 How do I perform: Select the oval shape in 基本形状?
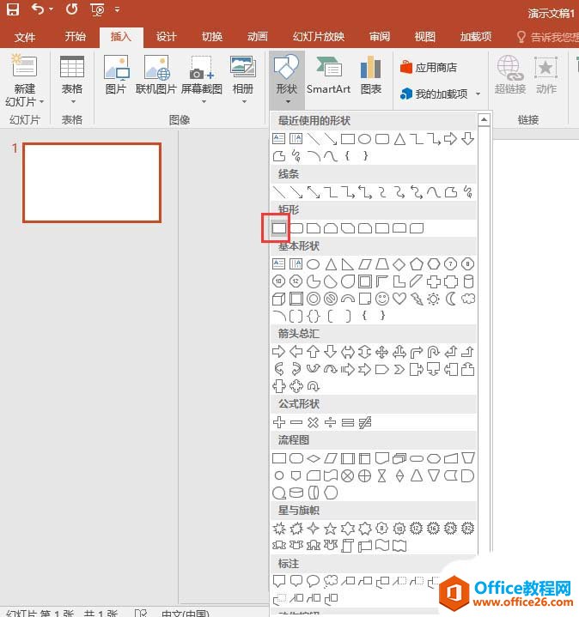pyautogui.click(x=314, y=264)
